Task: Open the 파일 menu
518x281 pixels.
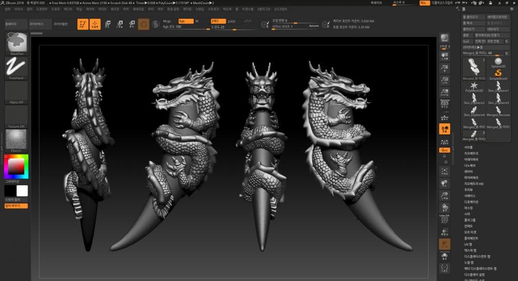Action: 79,9
